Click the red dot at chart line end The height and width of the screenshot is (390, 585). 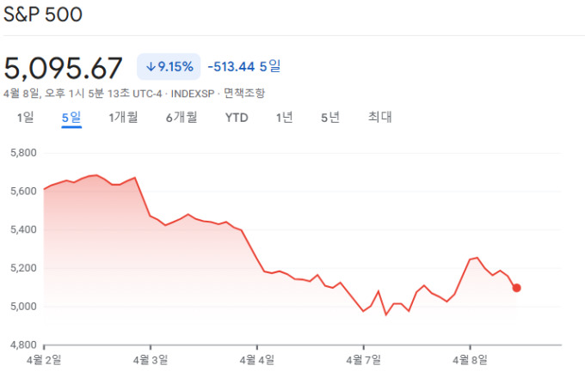[x=516, y=288]
